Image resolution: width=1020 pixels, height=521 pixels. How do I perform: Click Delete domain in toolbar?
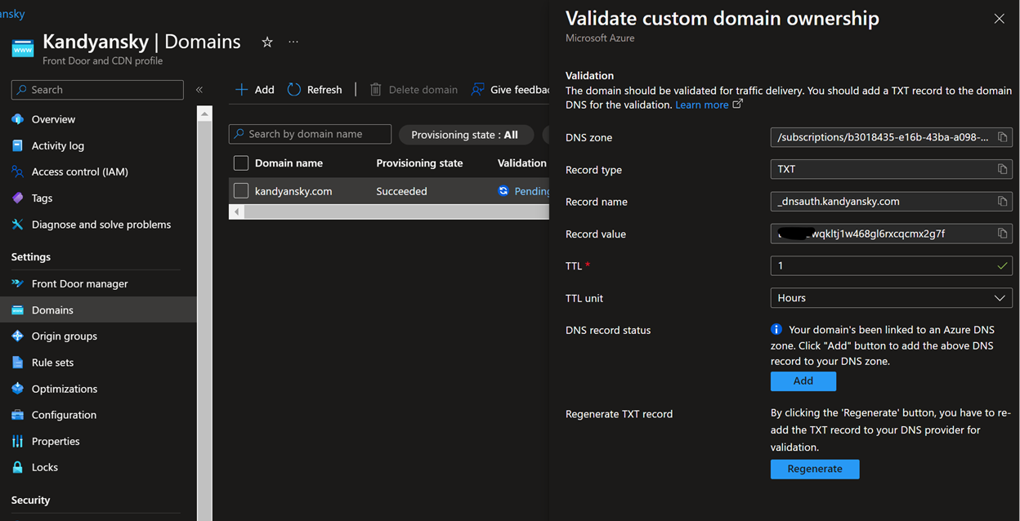tap(414, 90)
